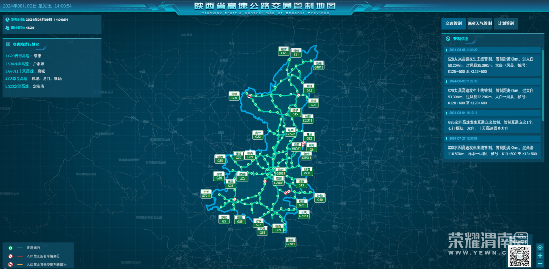Open the G2211 highway marker
Viewport: 549px width, 269px height.
308,119
